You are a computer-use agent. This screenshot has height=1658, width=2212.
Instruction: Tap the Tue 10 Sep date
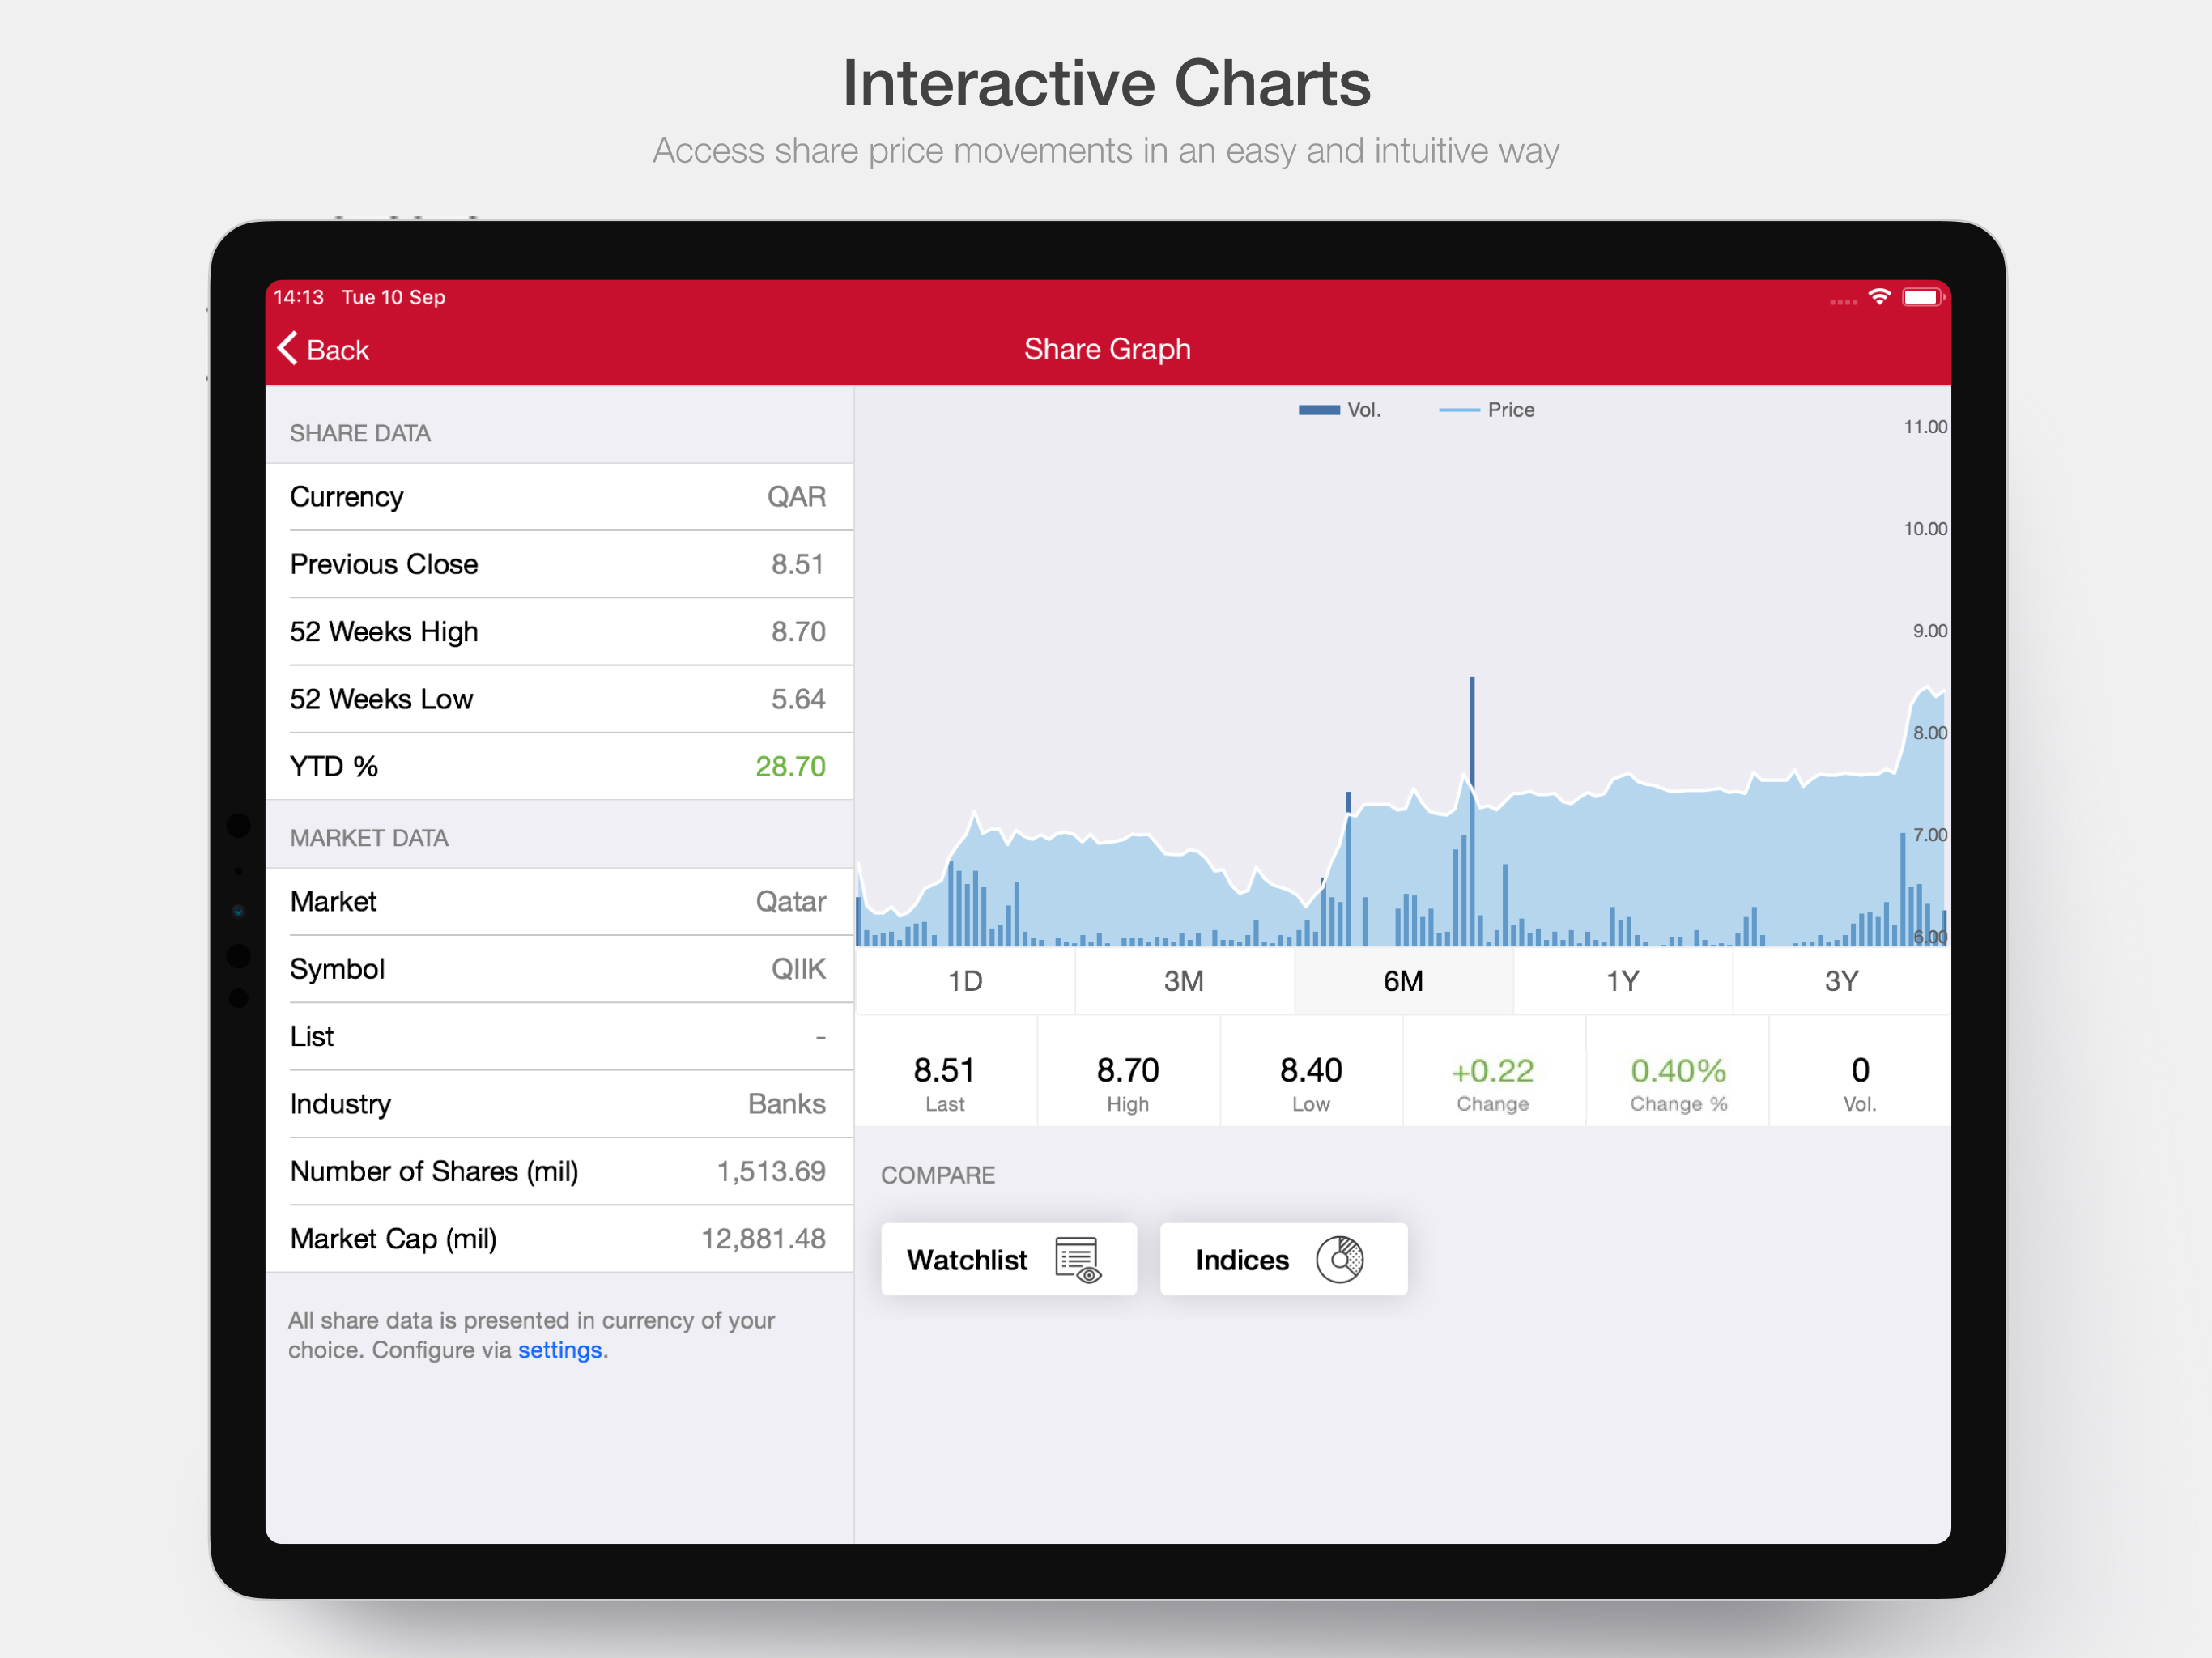coord(393,297)
